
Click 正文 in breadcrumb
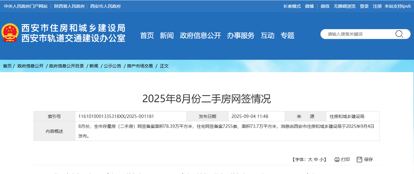(164, 66)
